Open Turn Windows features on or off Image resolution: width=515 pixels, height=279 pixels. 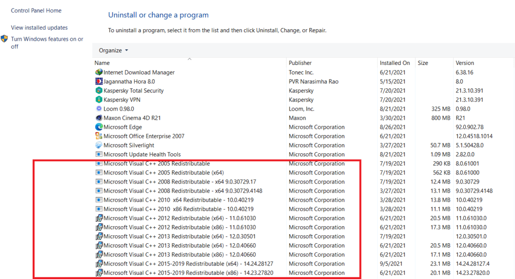point(47,43)
